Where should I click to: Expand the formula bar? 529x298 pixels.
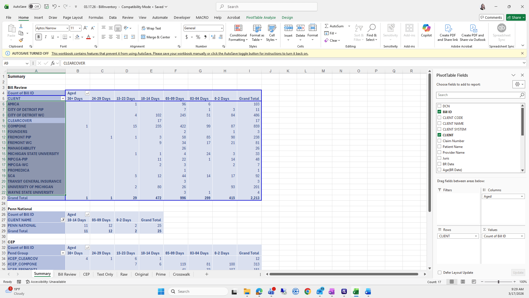(524, 63)
